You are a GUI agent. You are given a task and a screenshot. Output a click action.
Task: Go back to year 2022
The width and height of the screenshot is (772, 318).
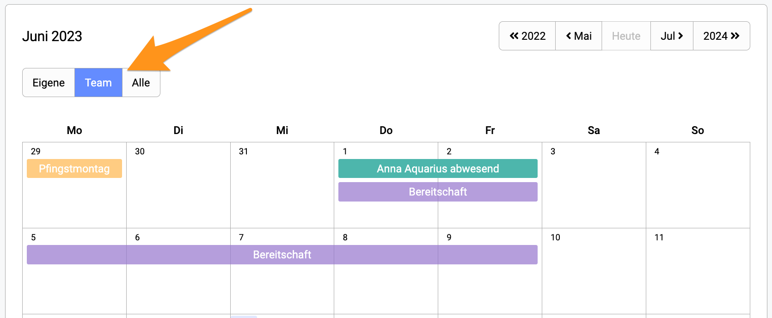[527, 36]
